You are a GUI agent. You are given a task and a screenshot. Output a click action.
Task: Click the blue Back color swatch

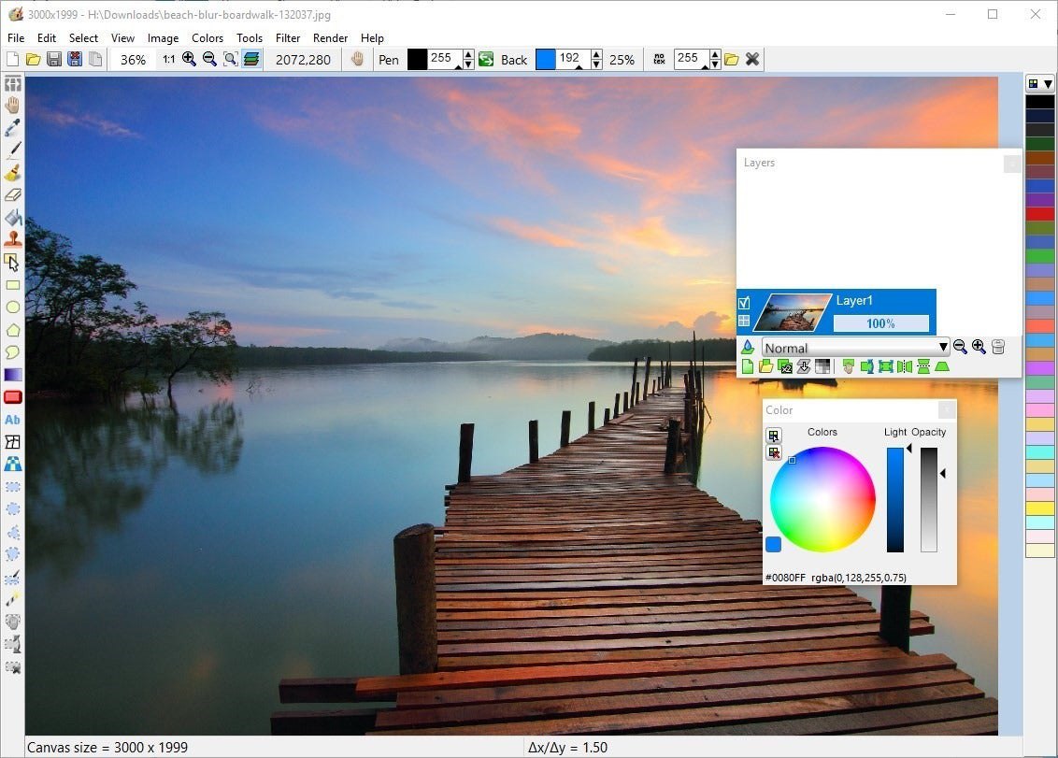point(545,60)
